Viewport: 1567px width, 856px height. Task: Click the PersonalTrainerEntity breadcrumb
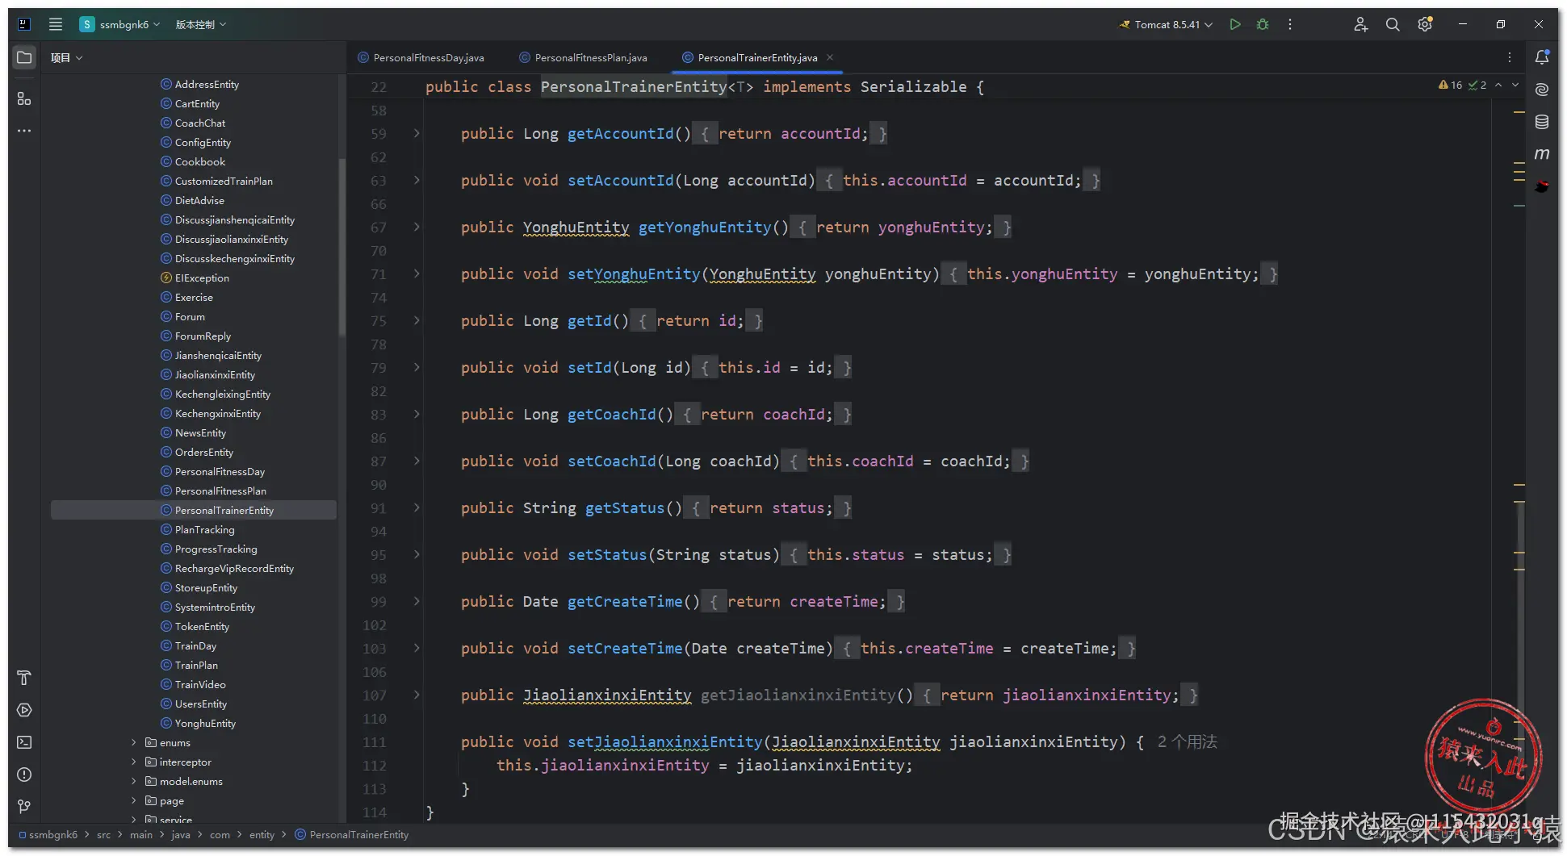tap(352, 834)
